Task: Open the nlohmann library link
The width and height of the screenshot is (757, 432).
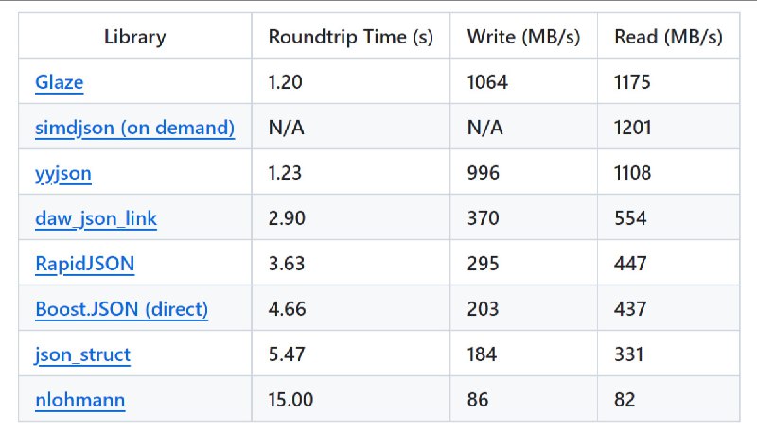Action: pos(80,400)
